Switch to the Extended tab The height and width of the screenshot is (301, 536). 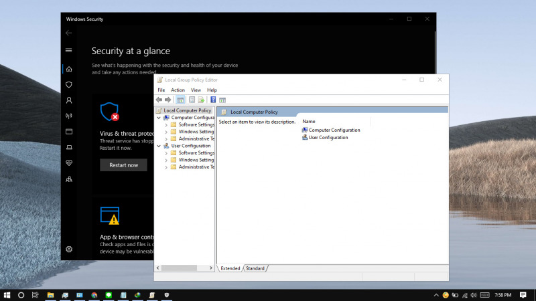[x=230, y=269]
